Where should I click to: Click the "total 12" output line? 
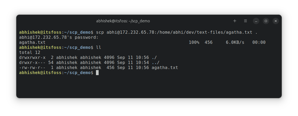point(29,53)
